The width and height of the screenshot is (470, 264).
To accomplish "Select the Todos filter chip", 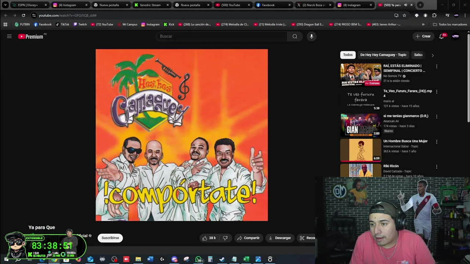I will (348, 55).
